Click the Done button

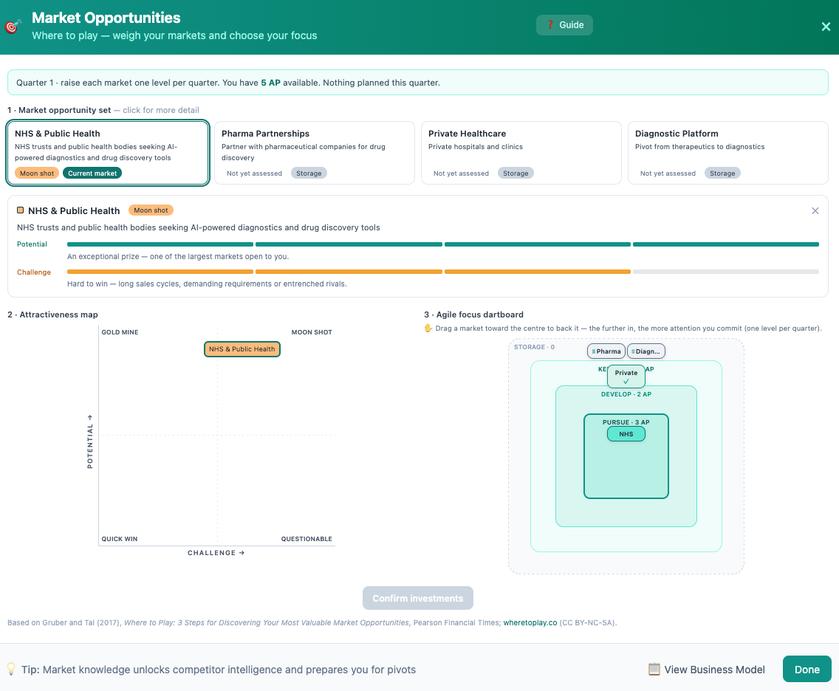(x=807, y=669)
